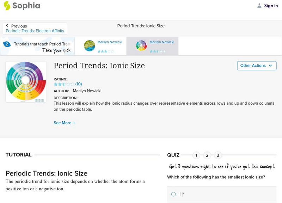Select the color wheel tutorial avatar
This screenshot has height=203, width=282.
[141, 46]
